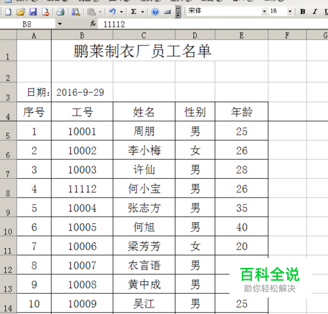
Task: Select 序号 cell 7 in 梁芳芳 row
Action: tap(34, 246)
